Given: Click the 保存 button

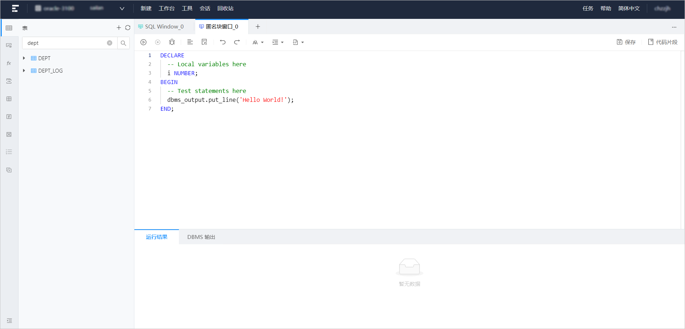Looking at the screenshot, I should coord(626,42).
